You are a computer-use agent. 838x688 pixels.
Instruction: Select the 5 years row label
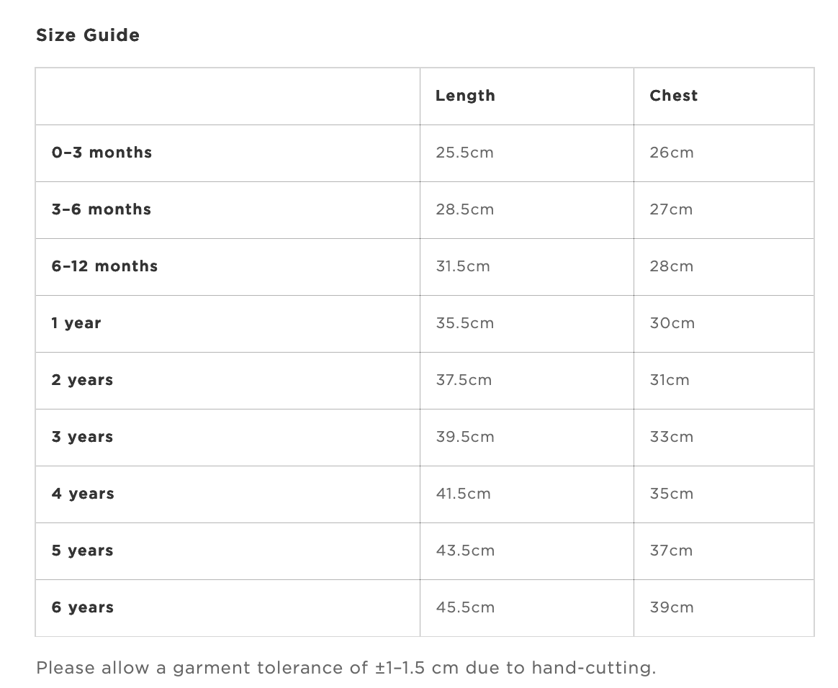[82, 551]
